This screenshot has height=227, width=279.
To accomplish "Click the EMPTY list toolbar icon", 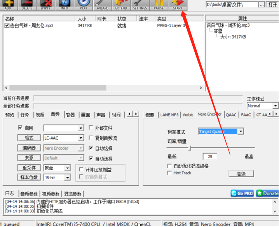I will coord(46,5).
